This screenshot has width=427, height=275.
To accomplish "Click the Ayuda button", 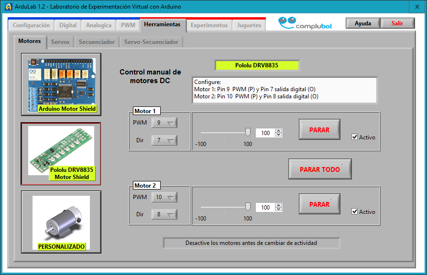I will (362, 23).
